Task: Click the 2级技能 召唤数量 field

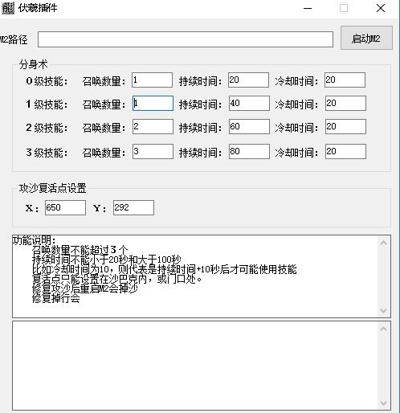Action: click(x=153, y=126)
